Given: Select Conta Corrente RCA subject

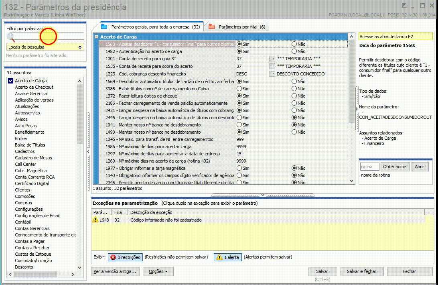Looking at the screenshot, I should point(35,177).
